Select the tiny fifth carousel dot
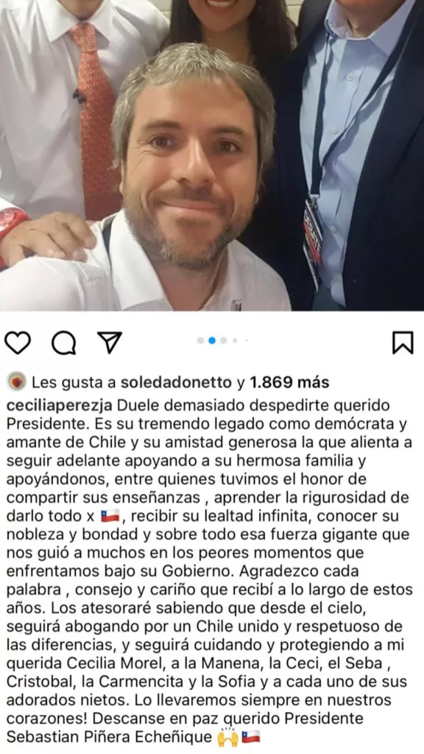The height and width of the screenshot is (754, 424). [x=246, y=340]
